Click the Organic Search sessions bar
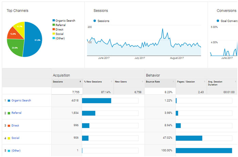The width and height of the screenshot is (238, 157). coord(97,101)
